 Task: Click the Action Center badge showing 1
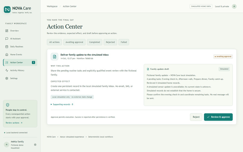click(33, 62)
